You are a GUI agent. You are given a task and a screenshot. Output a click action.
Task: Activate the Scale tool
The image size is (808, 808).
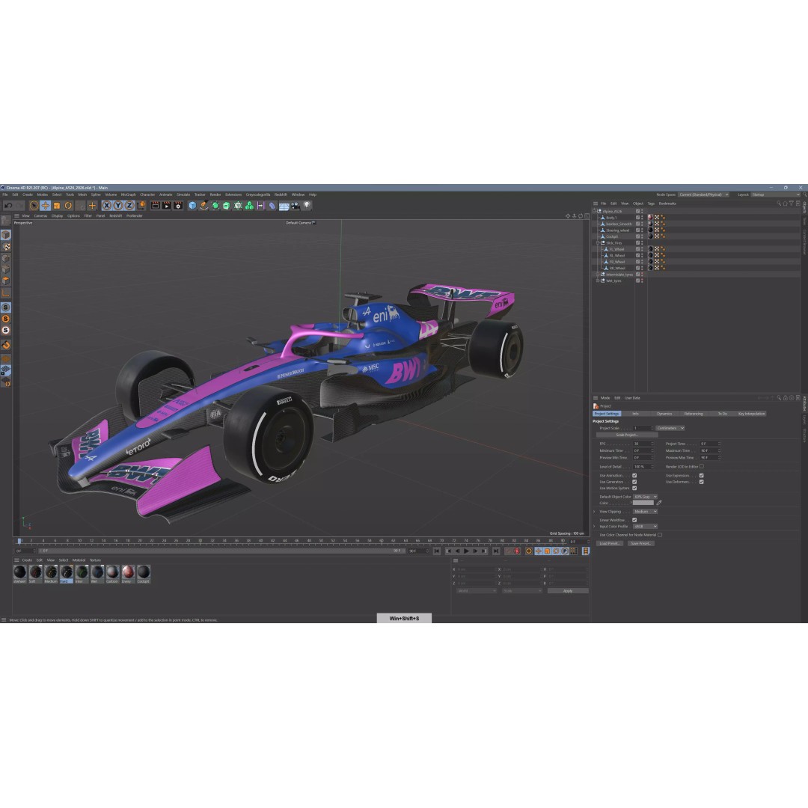point(57,206)
